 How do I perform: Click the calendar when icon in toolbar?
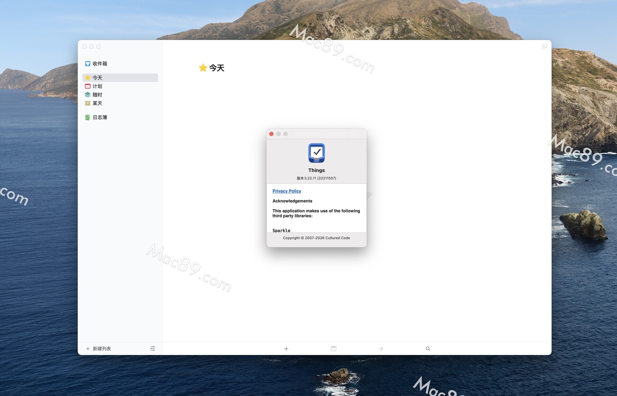pos(333,348)
